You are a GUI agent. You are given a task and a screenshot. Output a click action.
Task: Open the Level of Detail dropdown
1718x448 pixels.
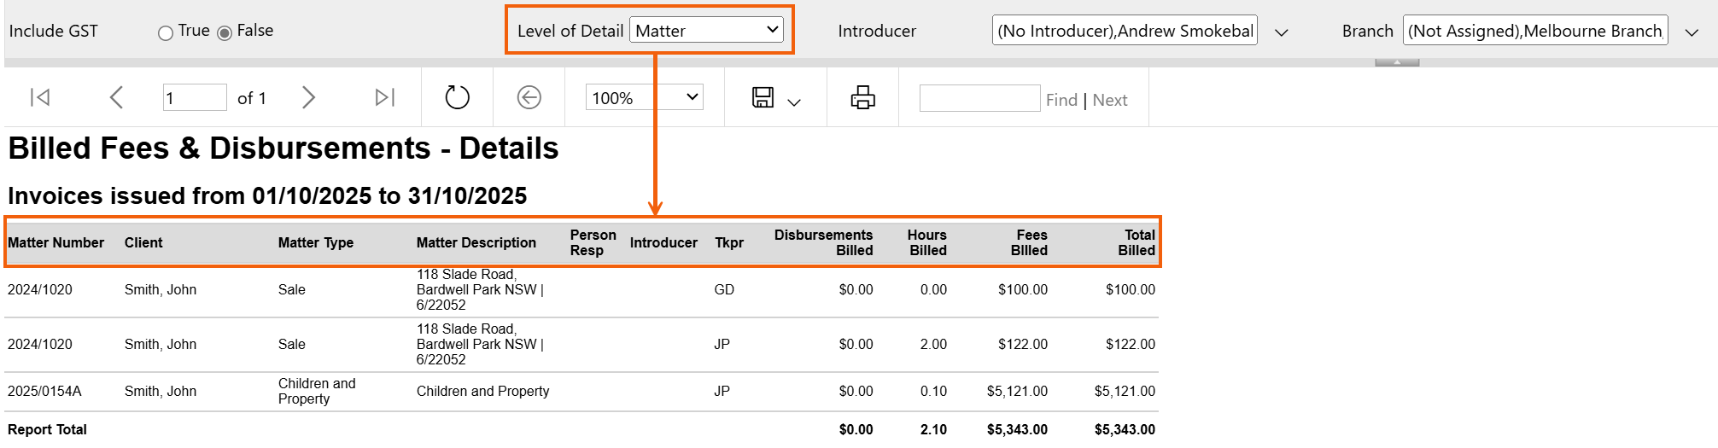point(707,31)
